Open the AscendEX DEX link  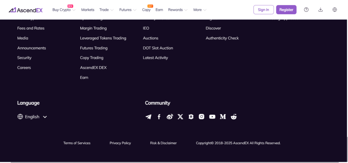click(93, 68)
